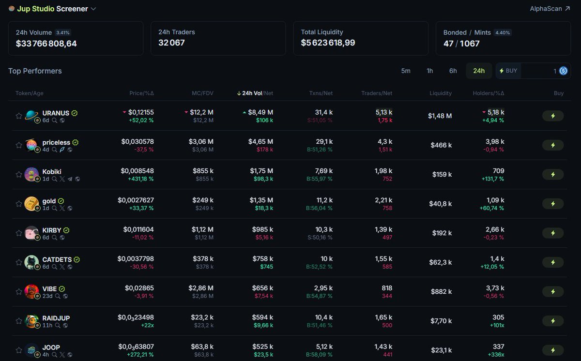The width and height of the screenshot is (581, 361).
Task: Sort by the Txns/Net column header
Action: 321,93
